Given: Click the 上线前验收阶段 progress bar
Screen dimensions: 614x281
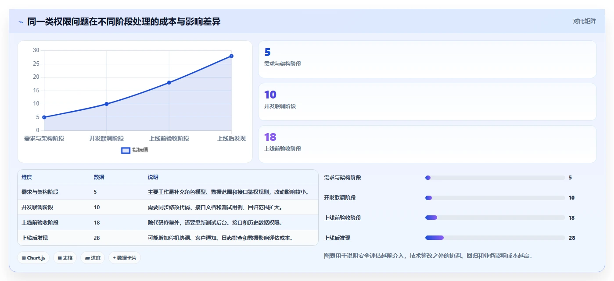Looking at the screenshot, I should coord(495,218).
